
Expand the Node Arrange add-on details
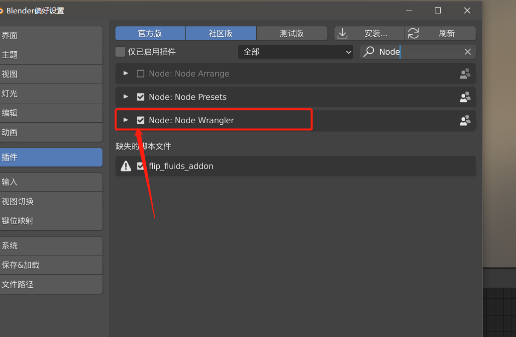pos(126,74)
